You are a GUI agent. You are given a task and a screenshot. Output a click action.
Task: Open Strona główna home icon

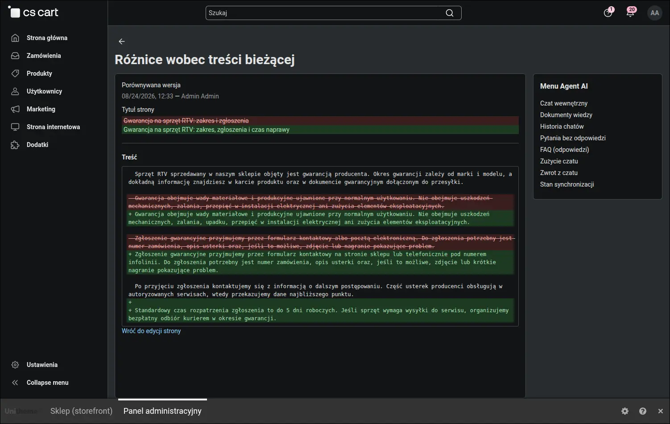[15, 38]
